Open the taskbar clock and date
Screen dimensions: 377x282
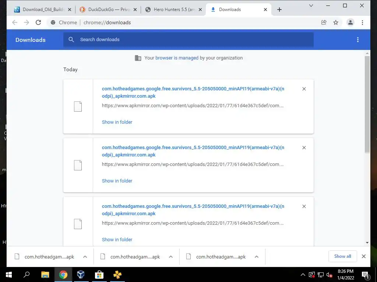click(x=345, y=275)
